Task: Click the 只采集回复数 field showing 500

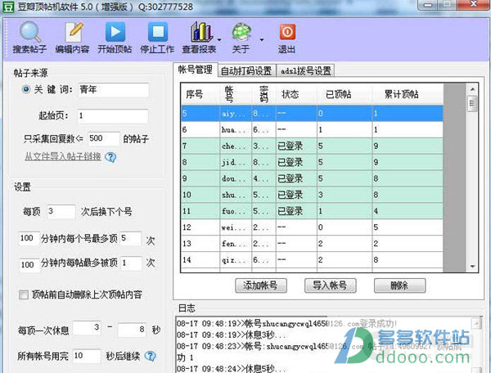Action: coord(103,138)
